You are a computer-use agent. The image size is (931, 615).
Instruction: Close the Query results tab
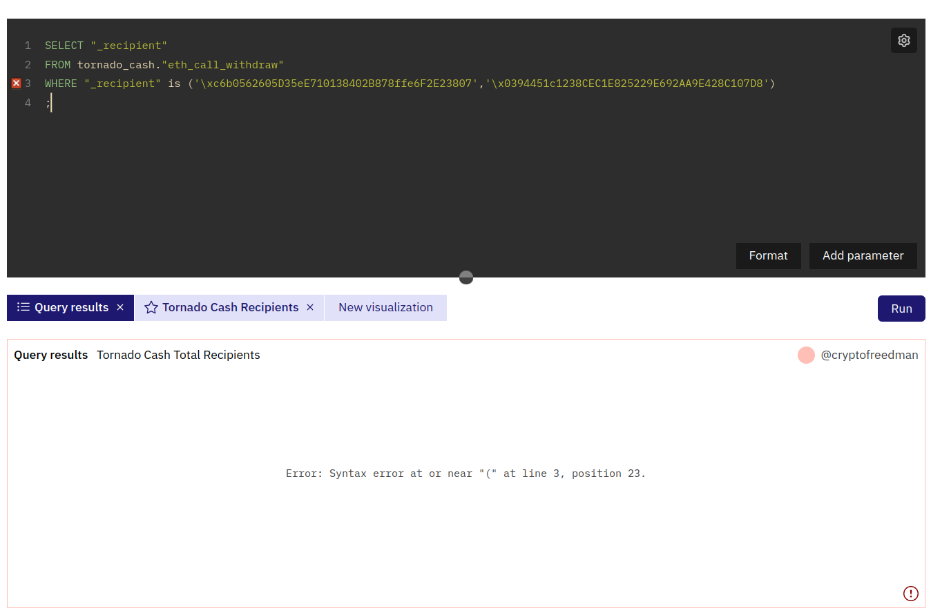click(120, 307)
